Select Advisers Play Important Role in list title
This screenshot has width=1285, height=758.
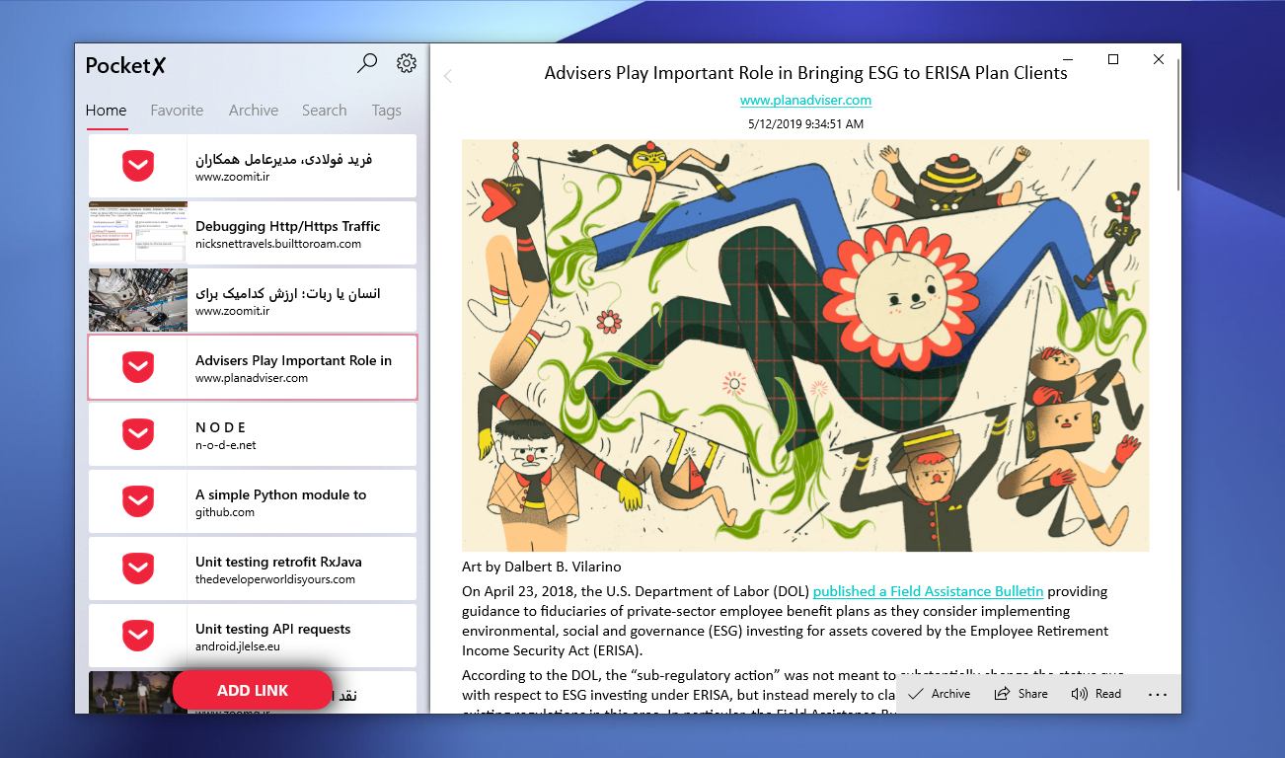(293, 360)
